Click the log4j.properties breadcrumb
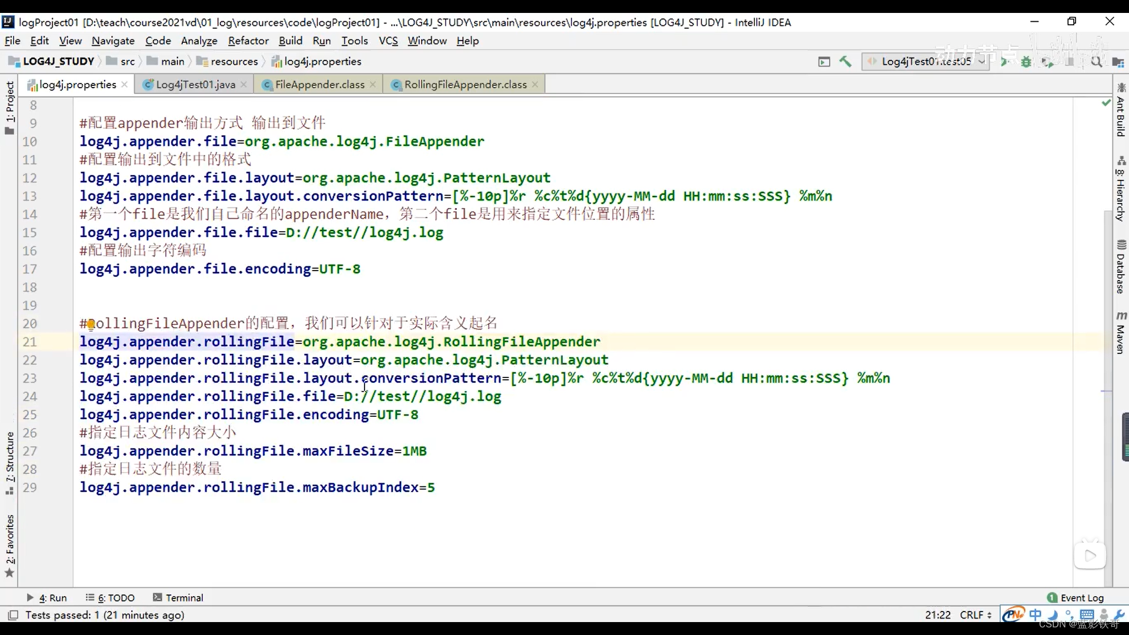Screen dimensions: 1129x635 pyautogui.click(x=316, y=61)
